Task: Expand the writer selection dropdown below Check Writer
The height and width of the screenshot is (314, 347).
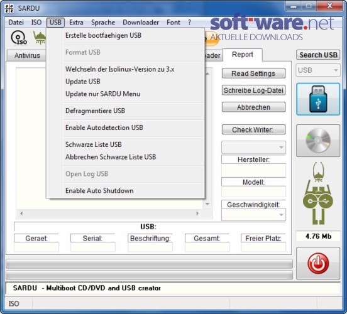Action: (253, 148)
